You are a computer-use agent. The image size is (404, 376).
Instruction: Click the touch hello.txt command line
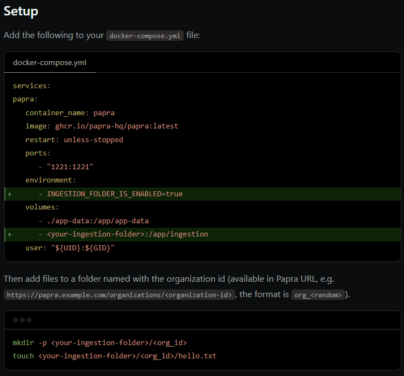(114, 356)
